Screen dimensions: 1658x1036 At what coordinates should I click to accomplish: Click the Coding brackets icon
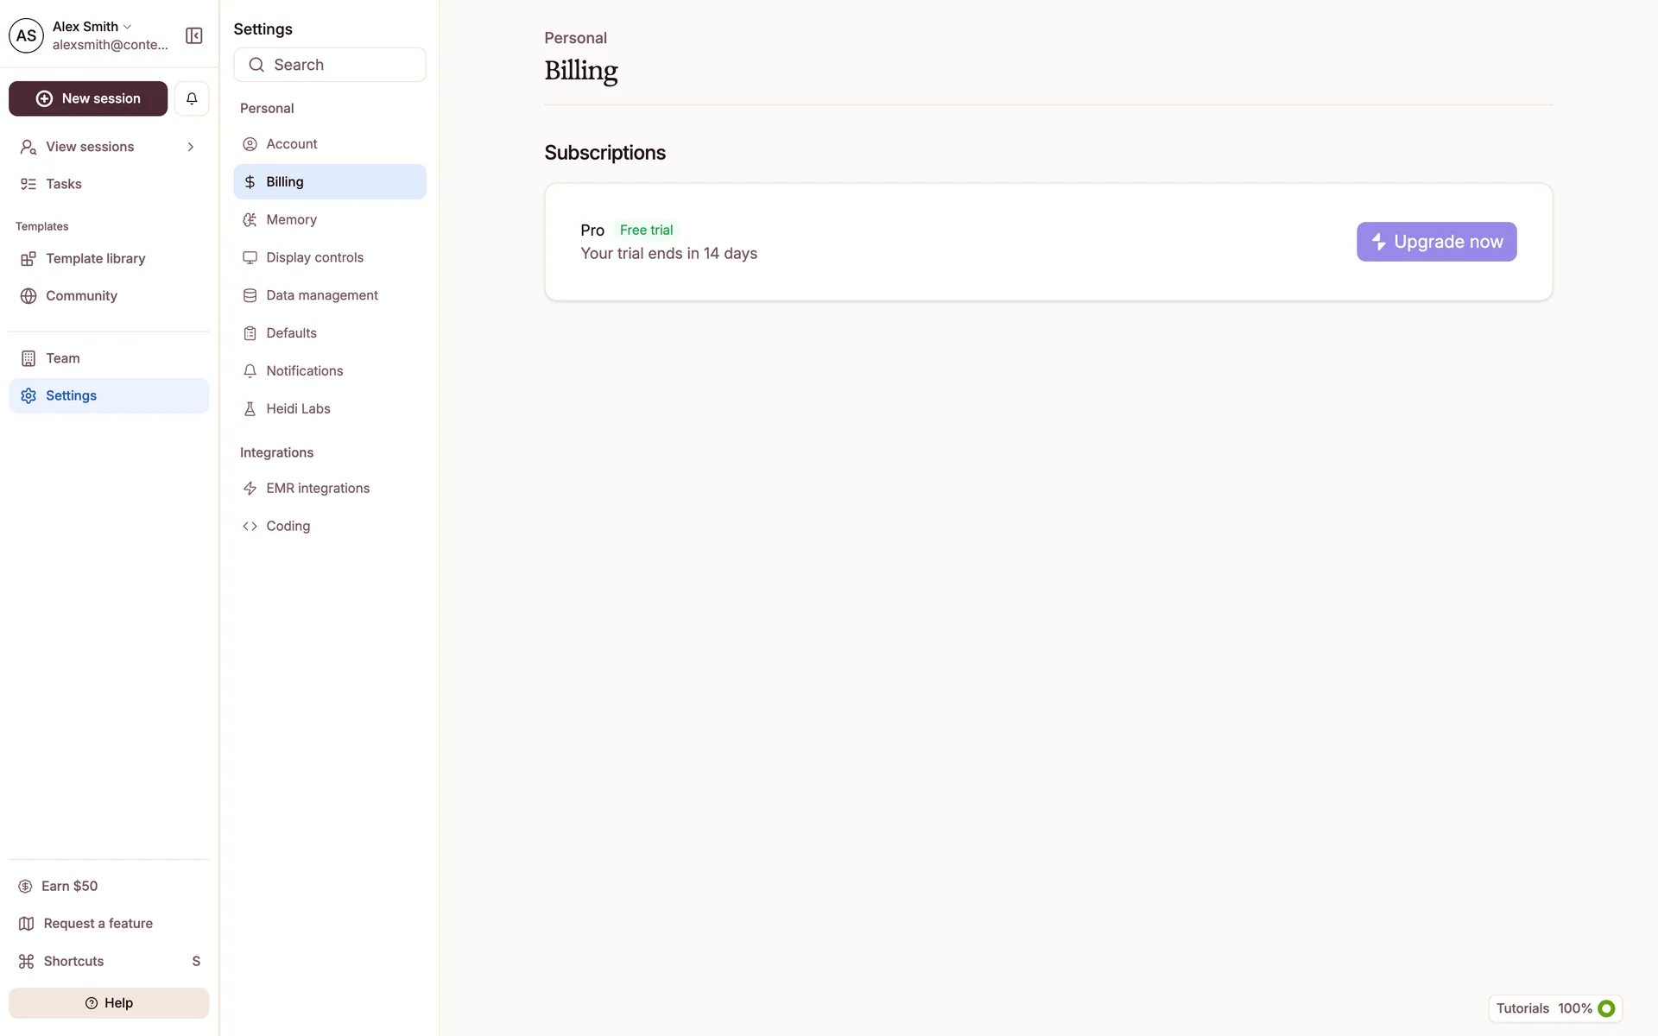click(250, 527)
